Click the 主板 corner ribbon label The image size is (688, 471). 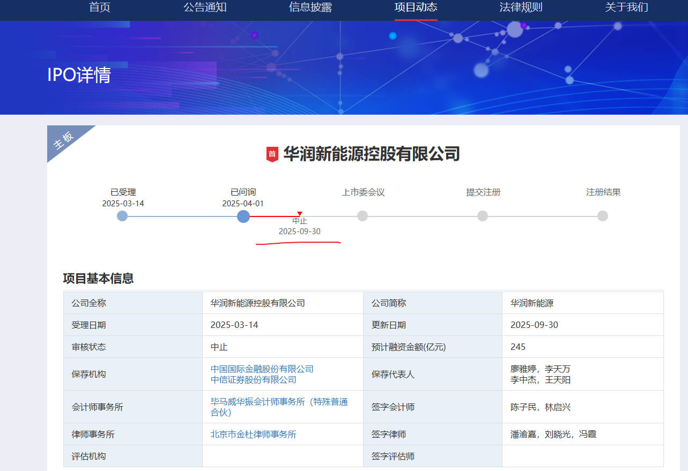point(64,139)
